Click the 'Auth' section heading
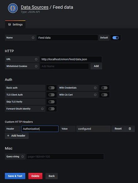Screen dimensions: 138x183 point(8,80)
